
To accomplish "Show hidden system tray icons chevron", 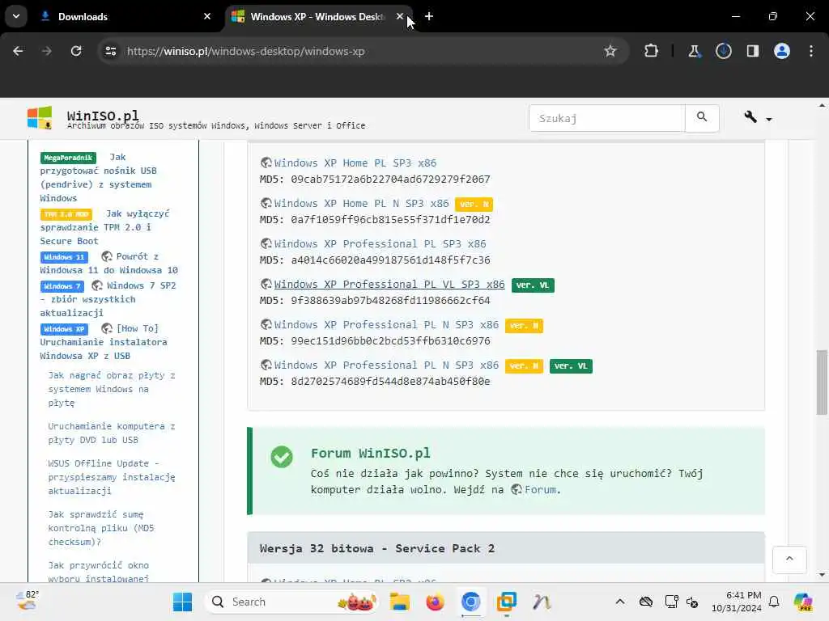I will pyautogui.click(x=619, y=602).
